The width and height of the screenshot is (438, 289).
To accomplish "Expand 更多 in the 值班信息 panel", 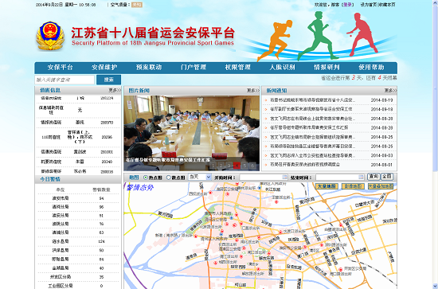I will tap(115, 90).
